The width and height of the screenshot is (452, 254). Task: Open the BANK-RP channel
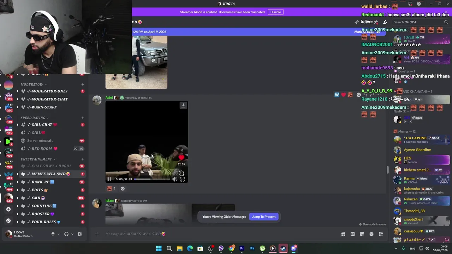[x=52, y=182]
